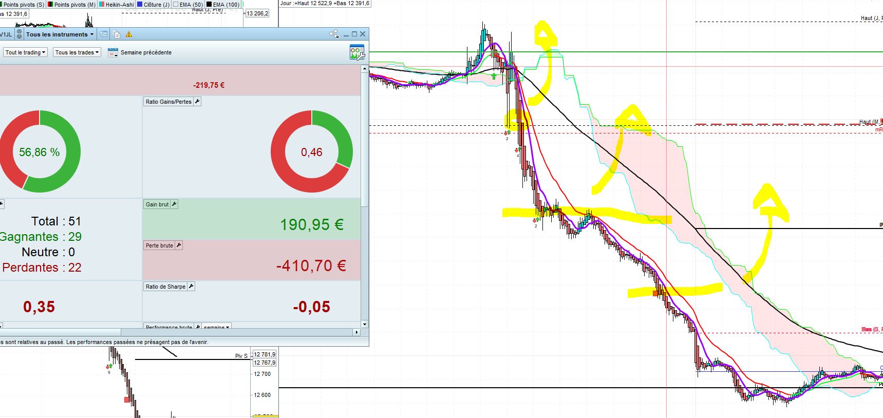Click the Jour Haut/Bas chart header text

click(325, 3)
